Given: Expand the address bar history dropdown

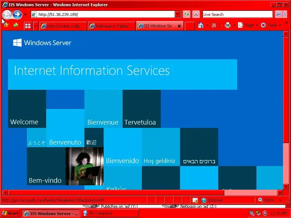Looking at the screenshot, I should coord(178,14).
